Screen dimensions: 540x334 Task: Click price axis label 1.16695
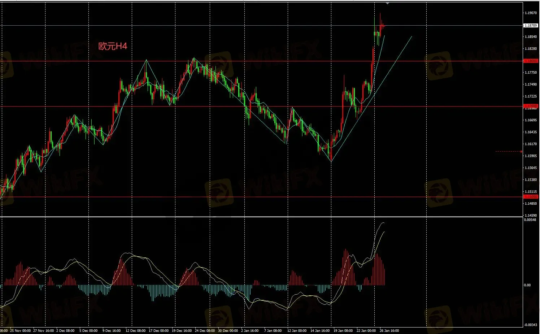tap(531, 120)
